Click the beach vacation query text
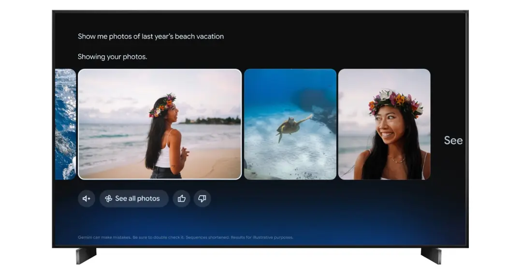Image resolution: width=522 pixels, height=277 pixels. (x=151, y=36)
